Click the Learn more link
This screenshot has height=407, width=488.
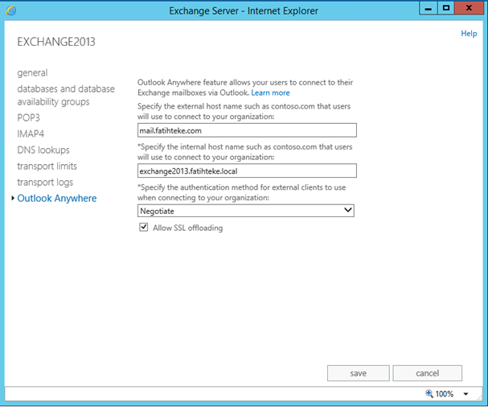point(270,92)
